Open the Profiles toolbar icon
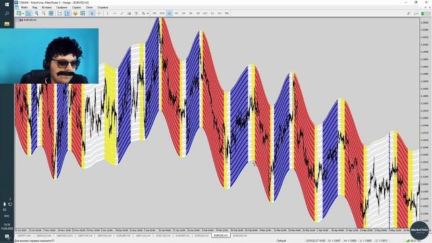The width and height of the screenshot is (432, 243). pos(28,13)
